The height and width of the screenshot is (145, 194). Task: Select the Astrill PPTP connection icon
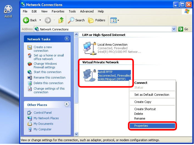click(x=89, y=75)
